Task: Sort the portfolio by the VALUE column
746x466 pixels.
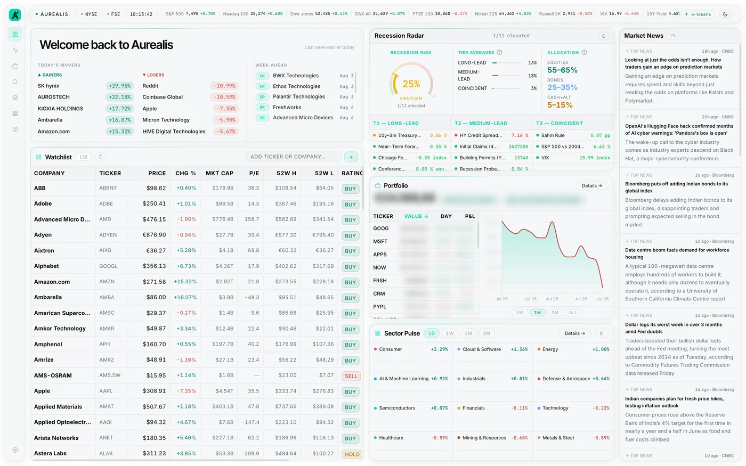Action: [416, 216]
